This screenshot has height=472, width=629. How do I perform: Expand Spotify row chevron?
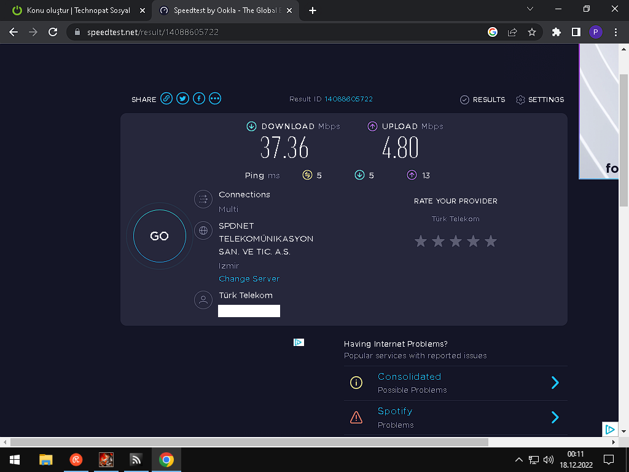[x=555, y=417]
